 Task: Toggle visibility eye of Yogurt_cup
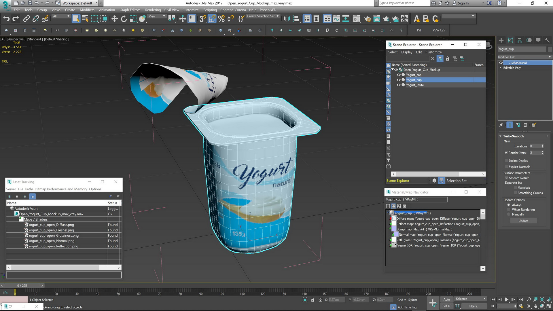pyautogui.click(x=399, y=80)
